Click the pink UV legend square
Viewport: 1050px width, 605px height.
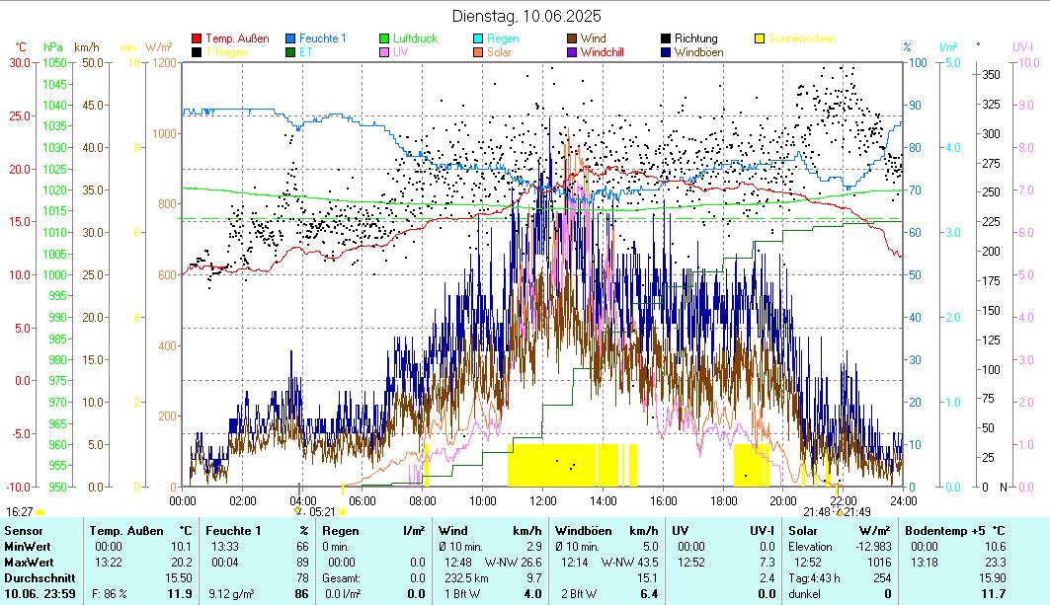coord(386,52)
